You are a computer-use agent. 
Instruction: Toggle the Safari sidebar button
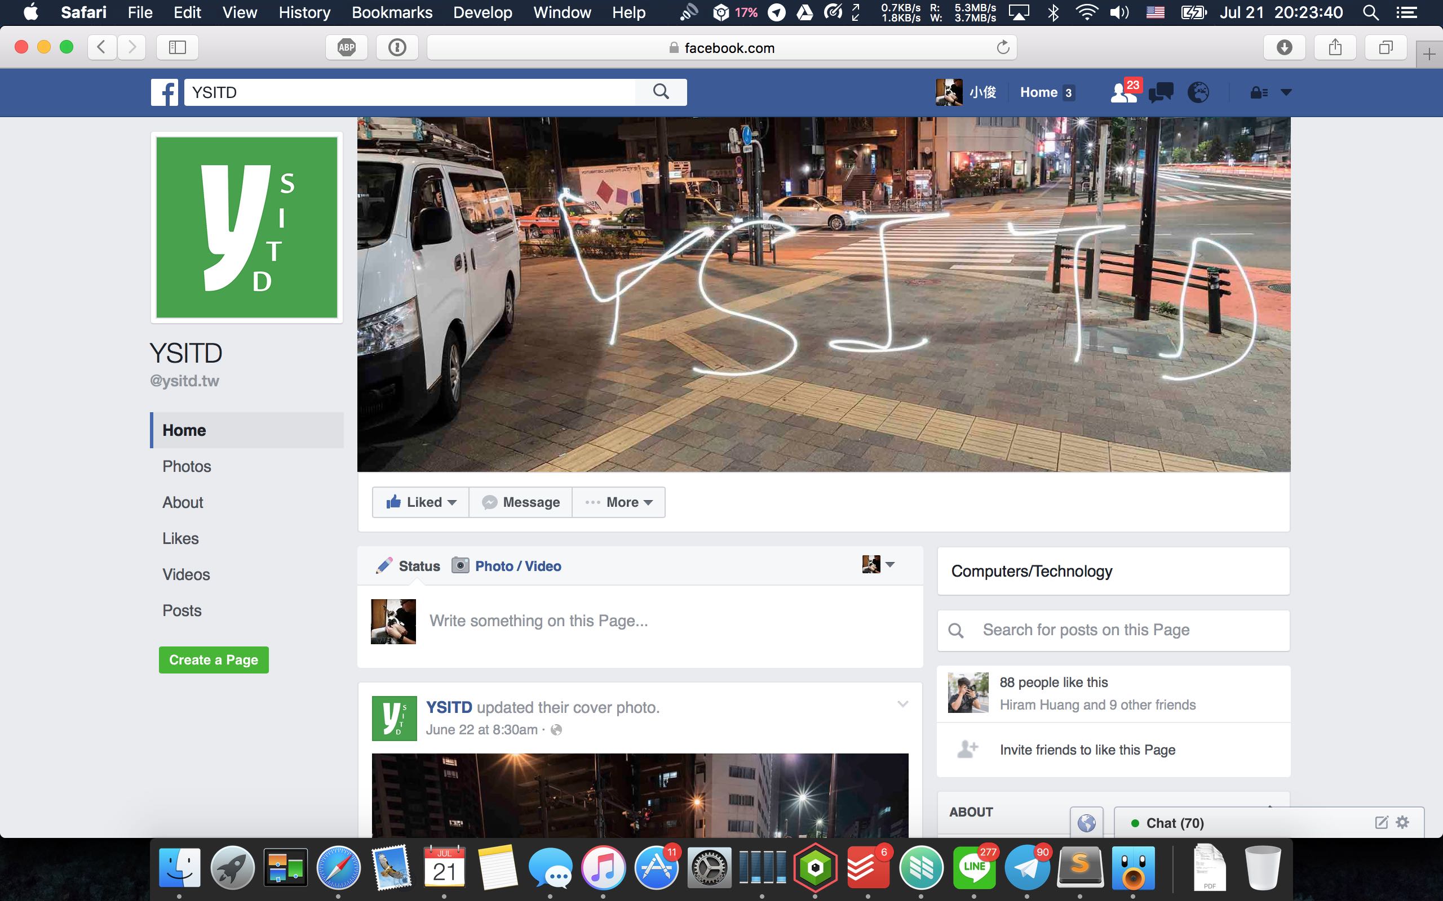(177, 48)
